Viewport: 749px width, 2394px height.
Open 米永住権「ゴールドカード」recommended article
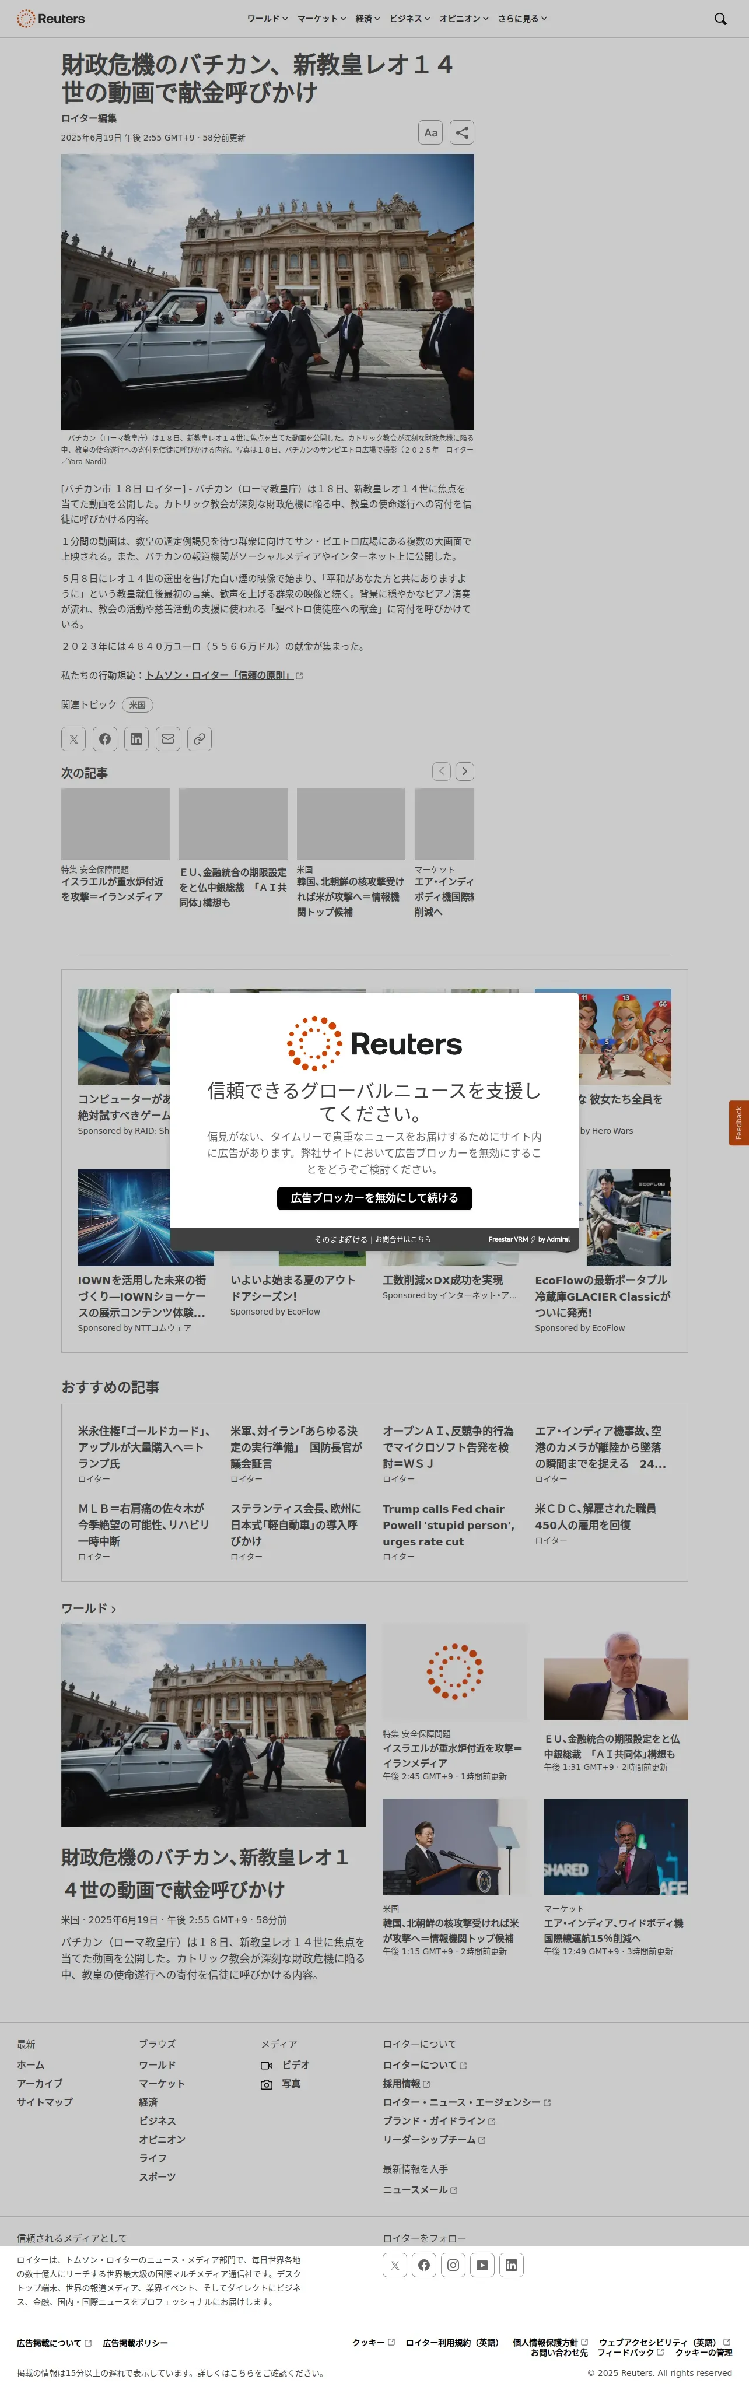(x=145, y=1447)
